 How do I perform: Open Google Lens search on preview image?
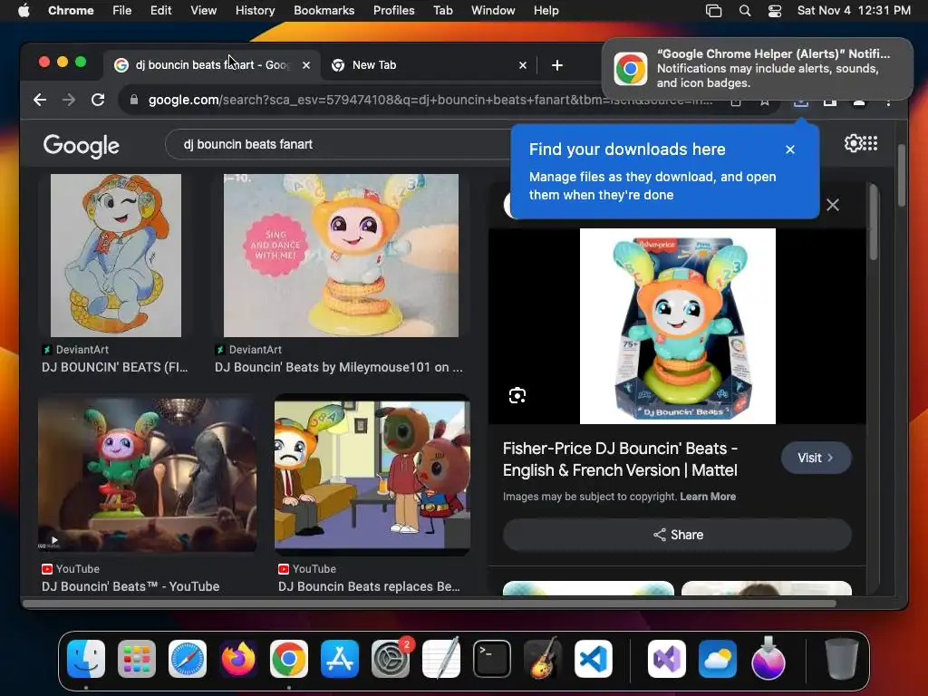pos(517,395)
